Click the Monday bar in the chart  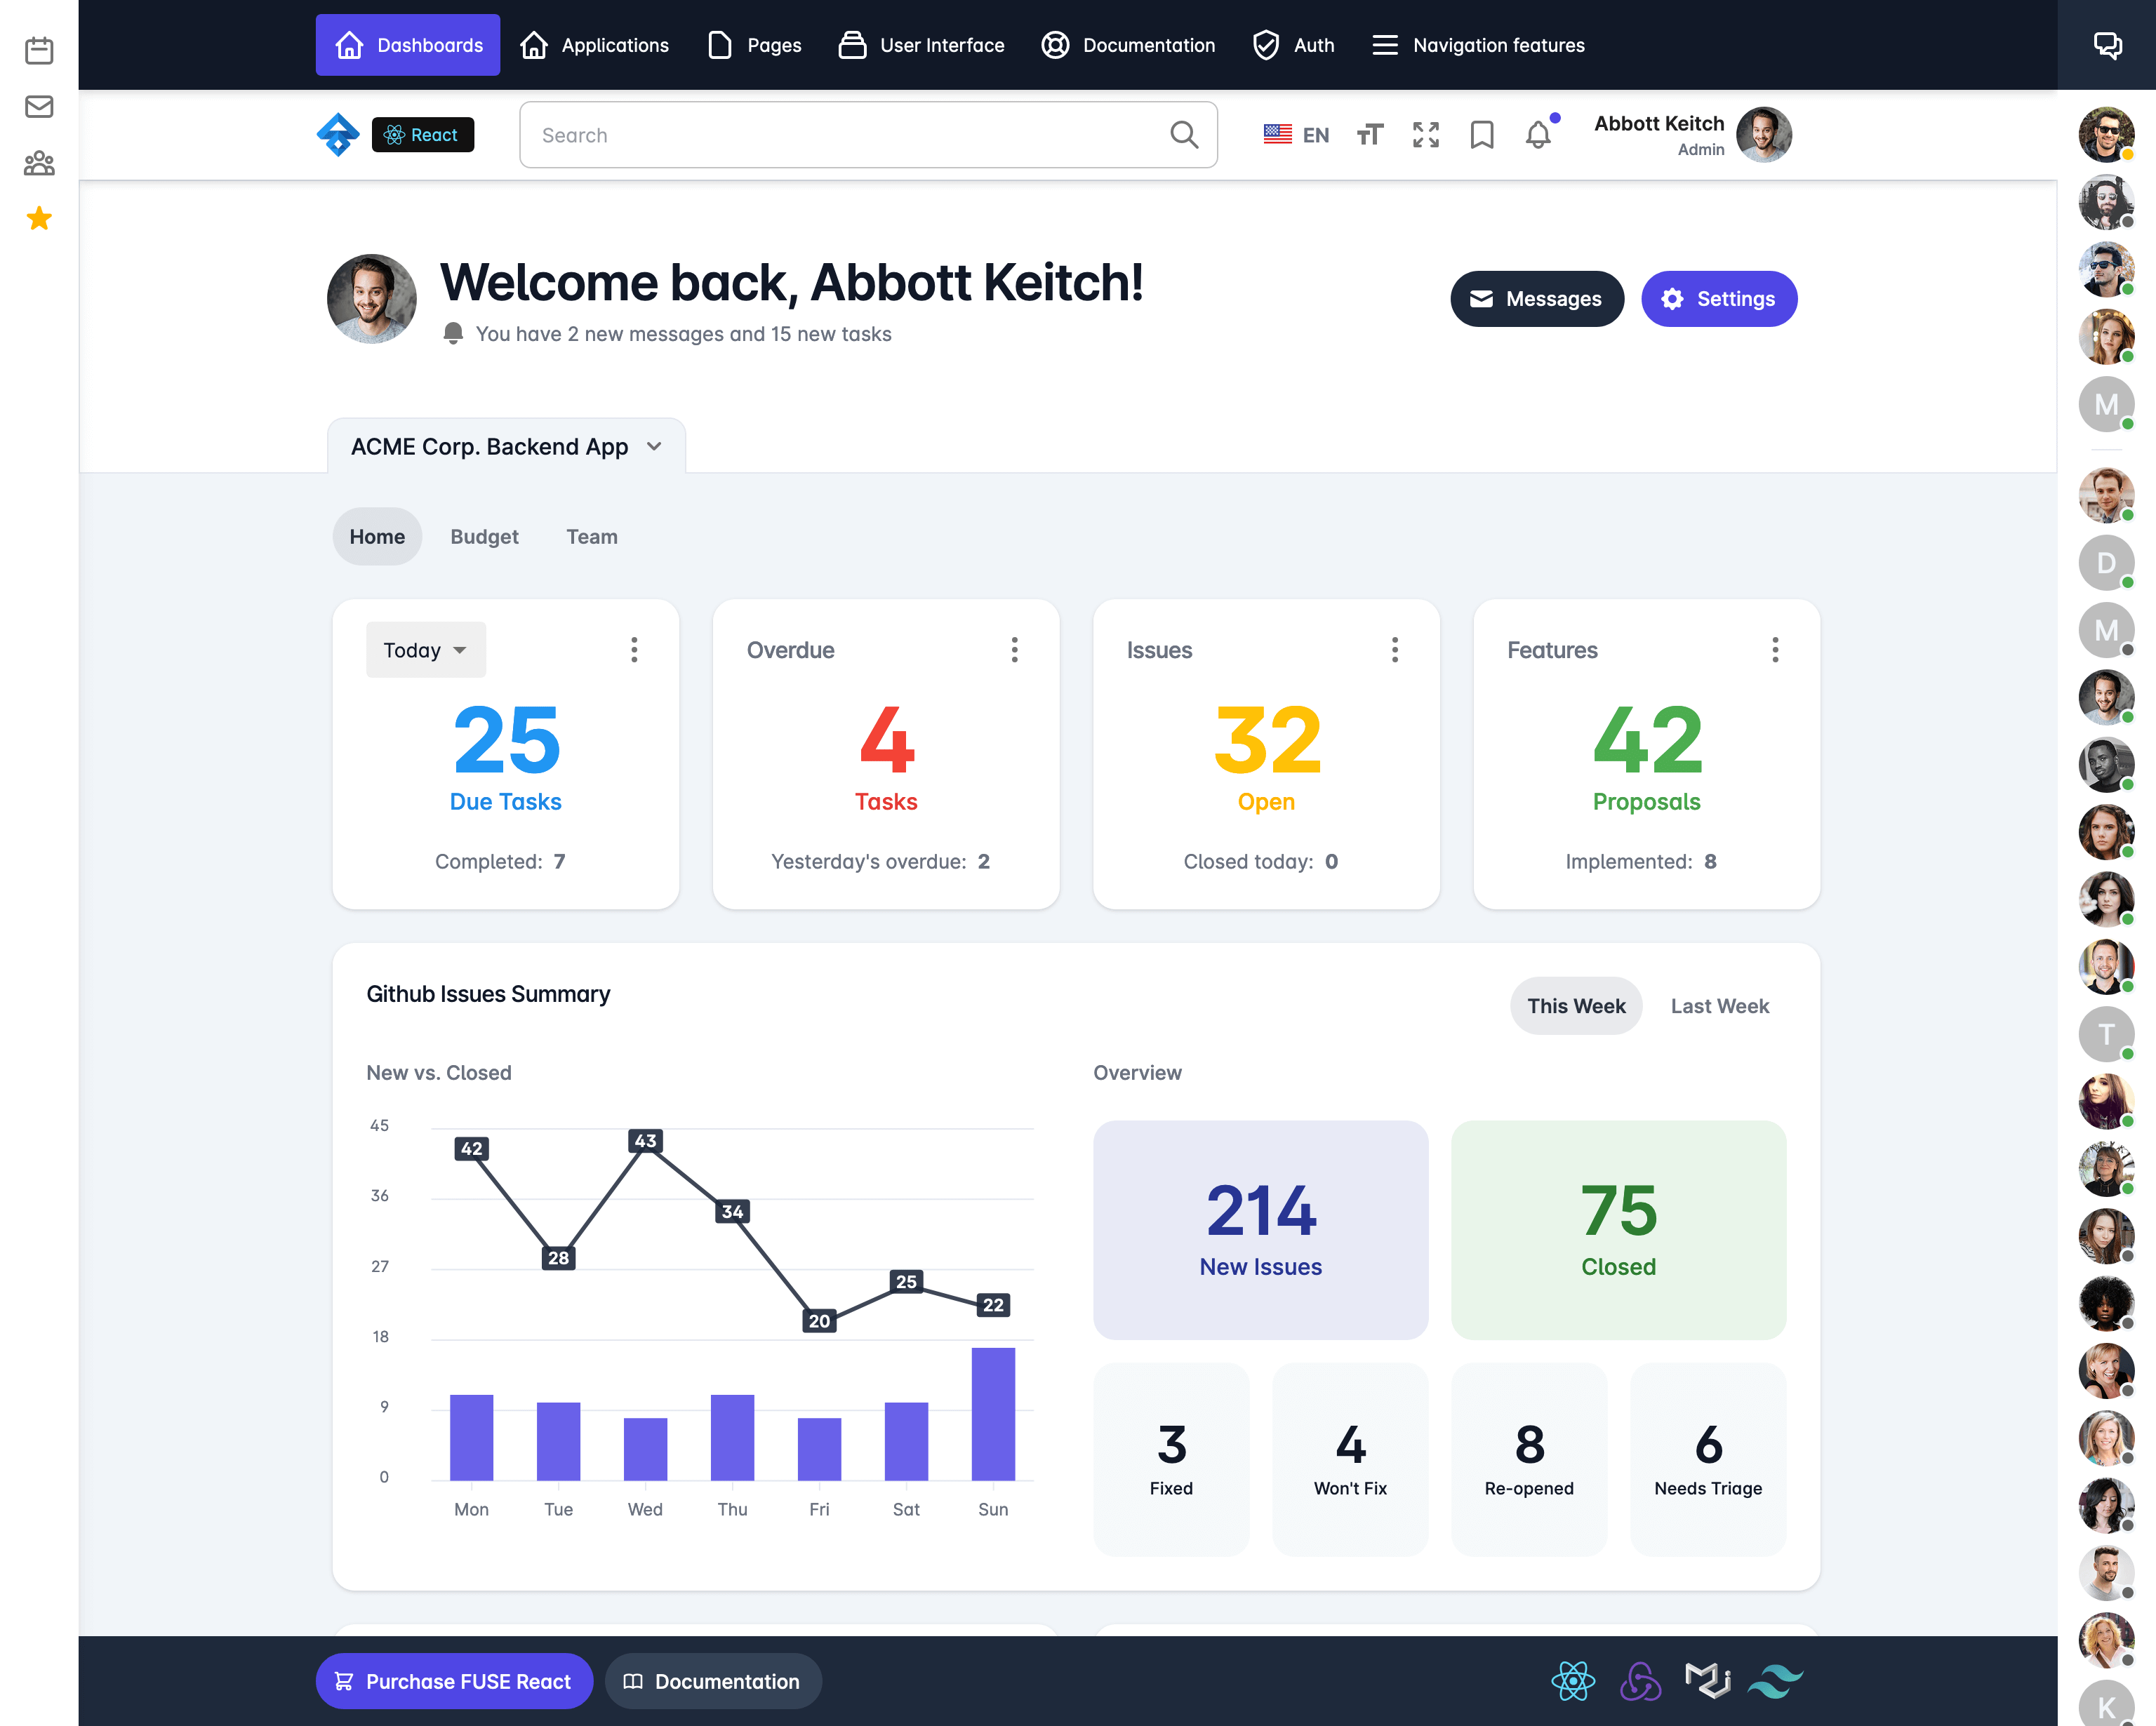click(471, 1437)
